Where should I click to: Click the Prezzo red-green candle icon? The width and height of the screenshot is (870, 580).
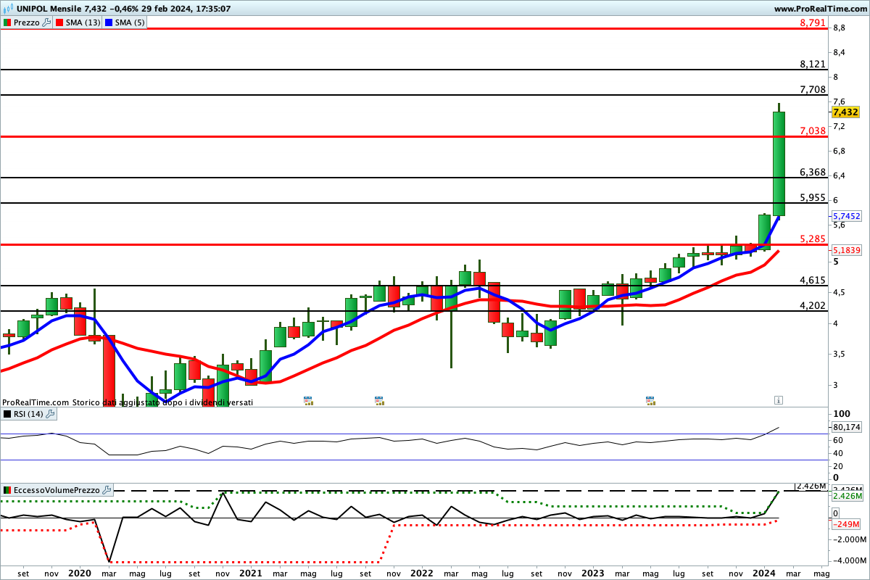[7, 22]
